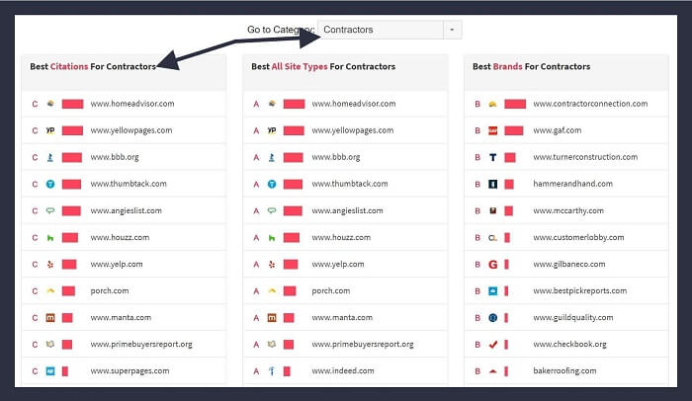Click score bar for www.indeed.com
The width and height of the screenshot is (692, 401).
(x=287, y=371)
